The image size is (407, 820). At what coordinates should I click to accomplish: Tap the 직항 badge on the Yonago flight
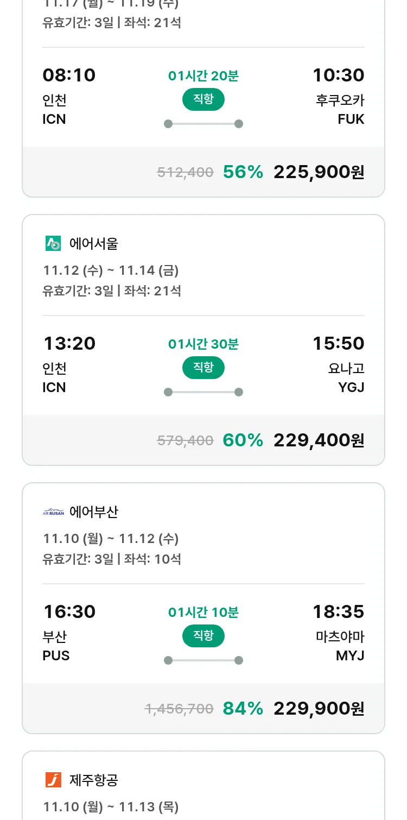tap(203, 368)
